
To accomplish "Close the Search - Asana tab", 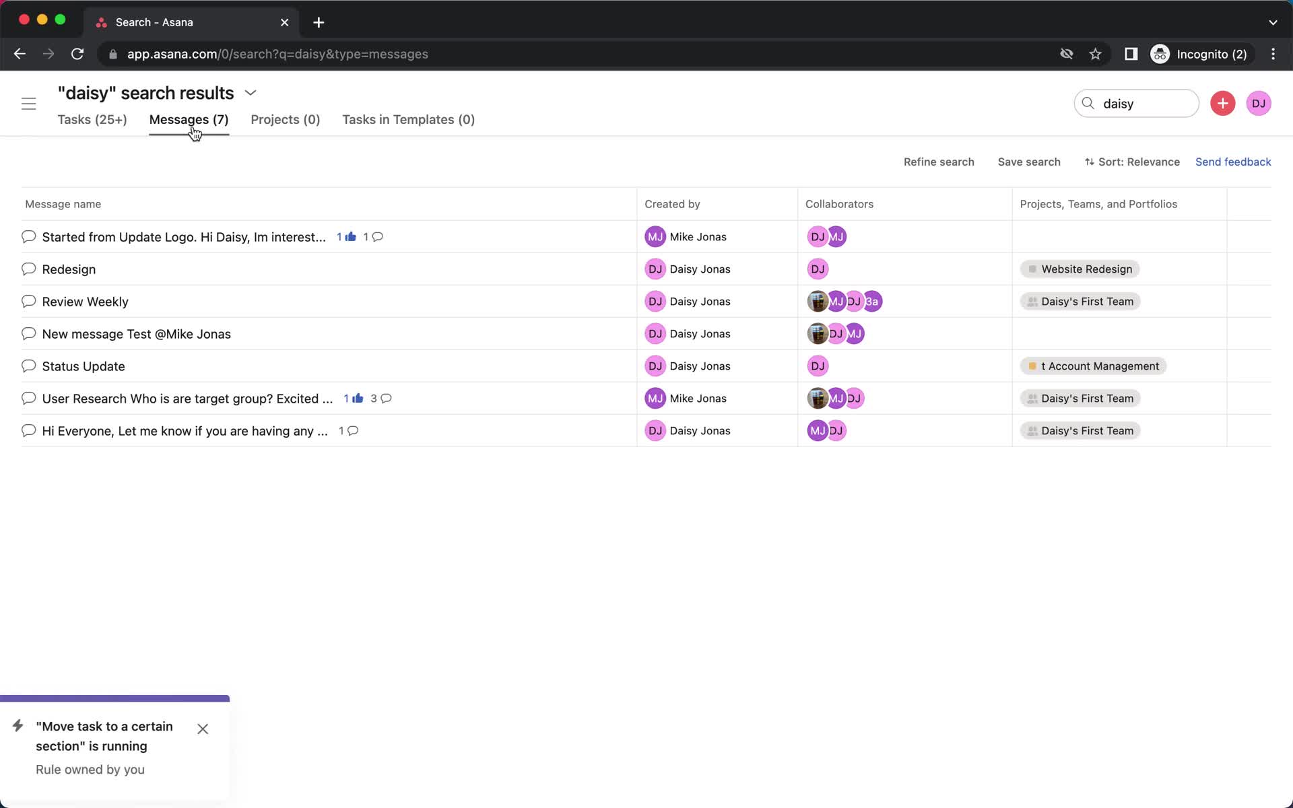I will pos(284,22).
